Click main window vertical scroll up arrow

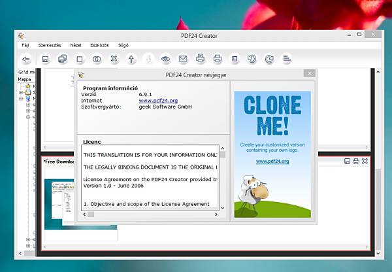[x=378, y=72]
